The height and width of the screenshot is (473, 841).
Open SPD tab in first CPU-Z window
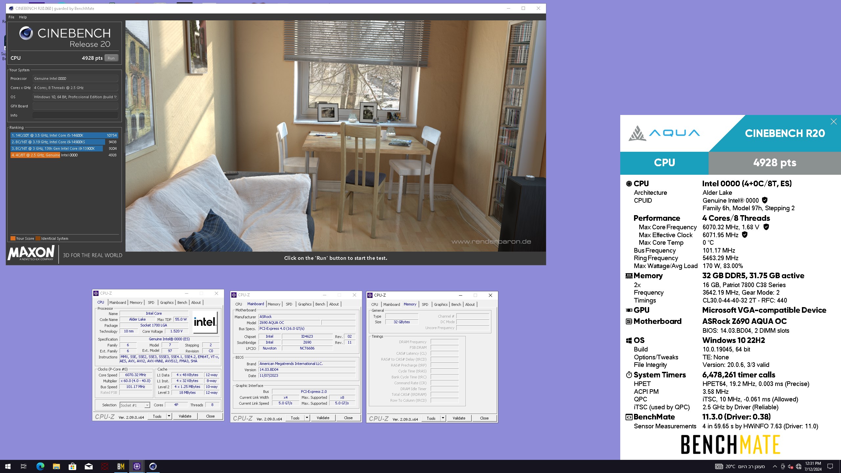(151, 303)
